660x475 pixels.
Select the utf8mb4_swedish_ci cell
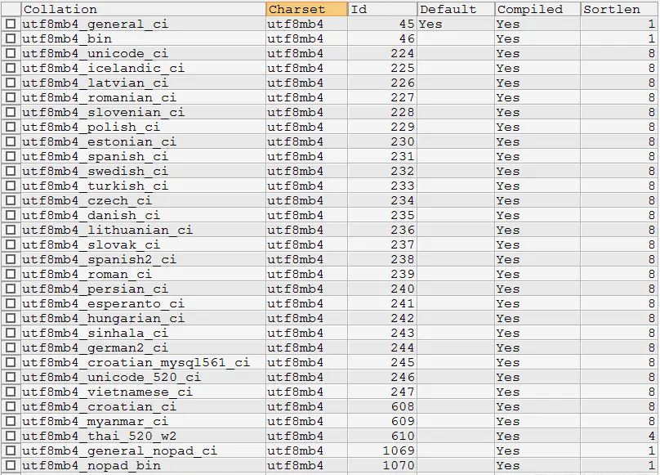point(144,171)
